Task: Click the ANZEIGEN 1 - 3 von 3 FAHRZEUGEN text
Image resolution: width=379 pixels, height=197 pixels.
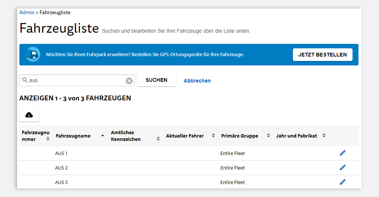Action: click(x=75, y=98)
